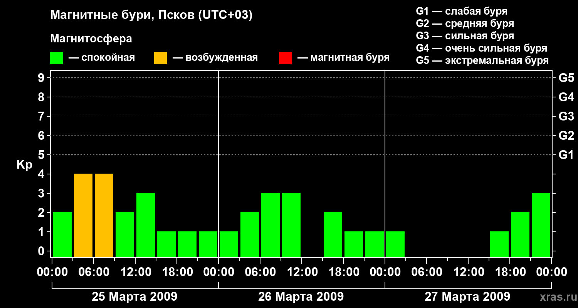Click the date label '27 Марта 2009'

[x=467, y=297]
